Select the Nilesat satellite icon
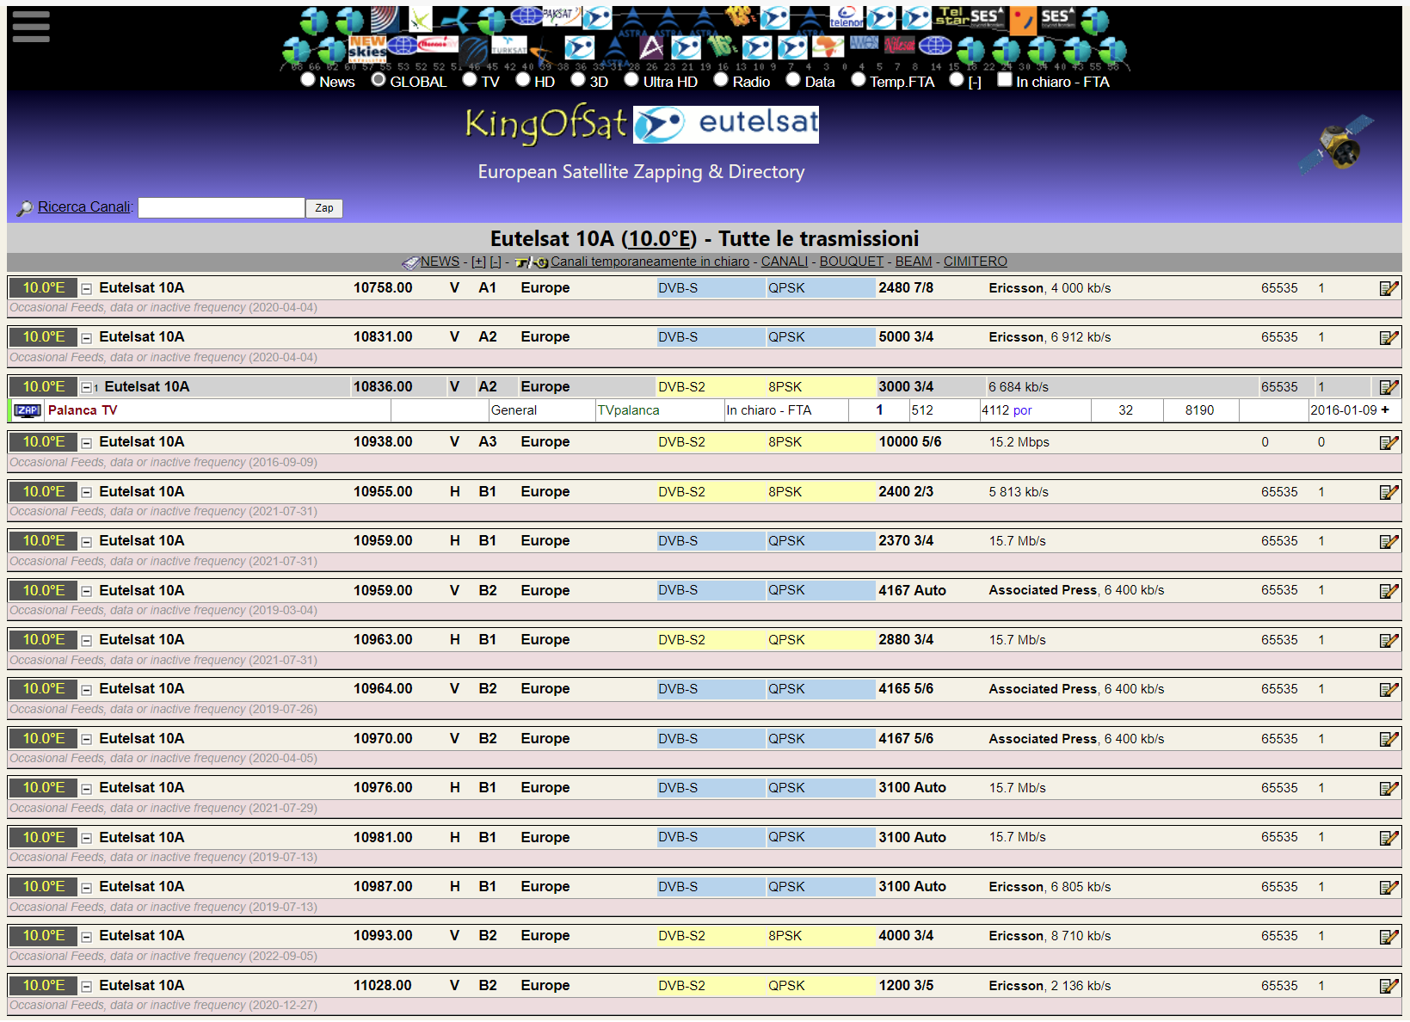 point(899,45)
